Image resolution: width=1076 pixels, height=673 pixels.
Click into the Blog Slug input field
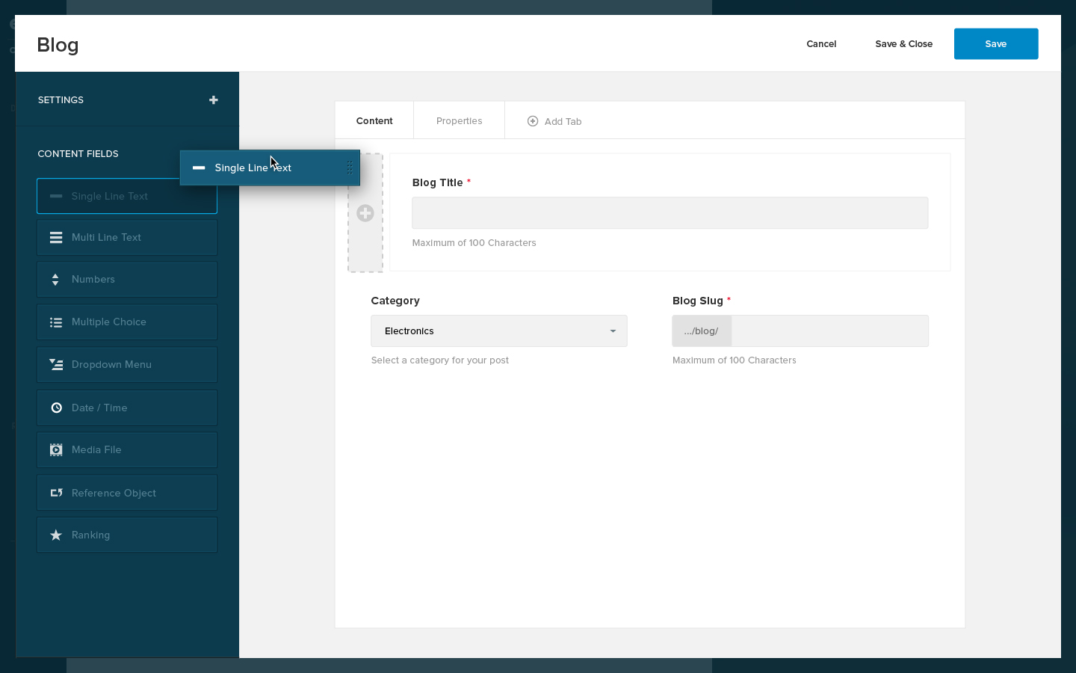[830, 331]
